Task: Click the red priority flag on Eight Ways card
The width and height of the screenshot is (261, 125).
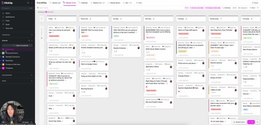Action: click(147, 87)
